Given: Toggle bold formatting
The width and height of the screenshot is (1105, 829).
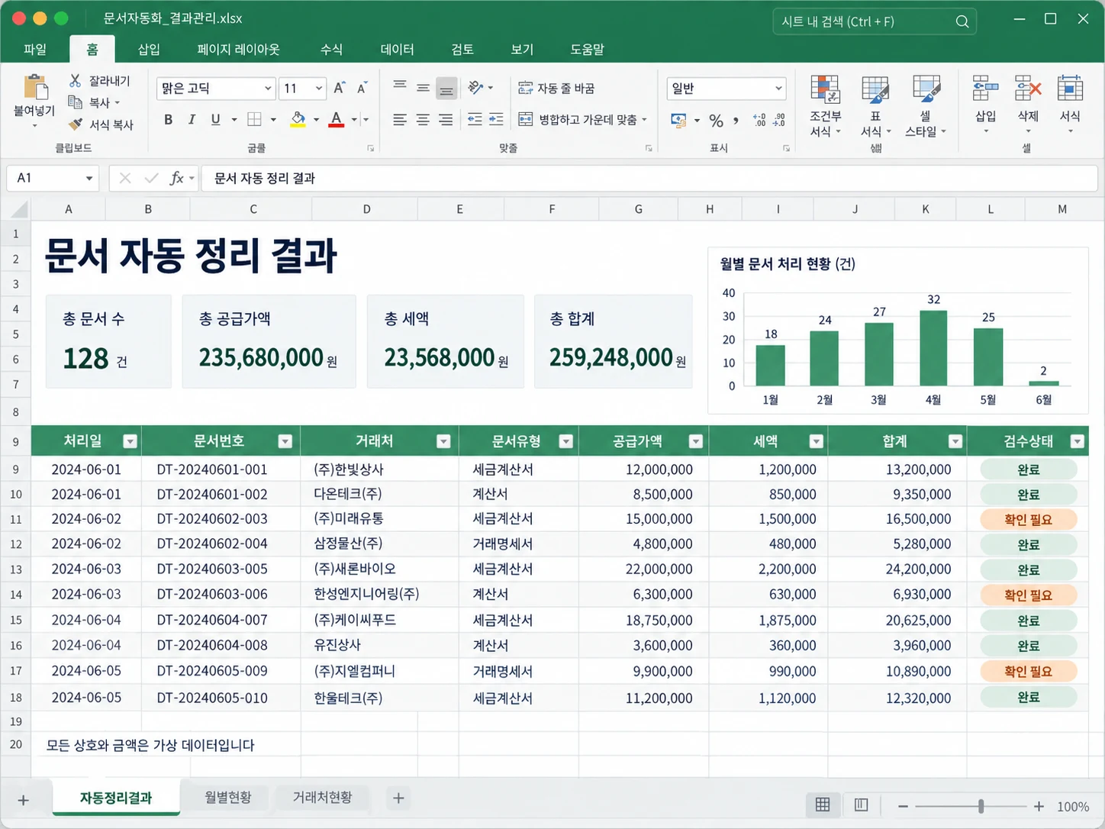Looking at the screenshot, I should coord(168,119).
